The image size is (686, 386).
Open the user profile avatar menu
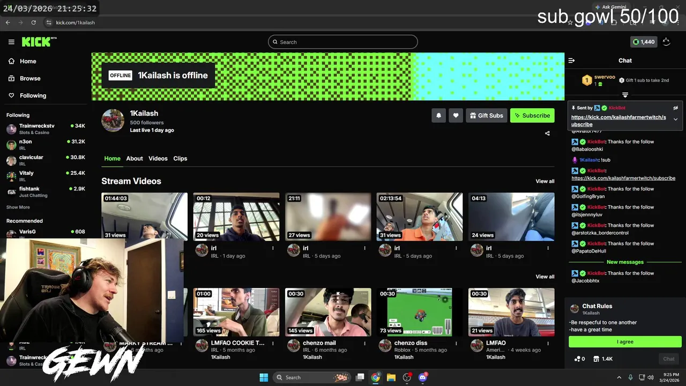667,42
